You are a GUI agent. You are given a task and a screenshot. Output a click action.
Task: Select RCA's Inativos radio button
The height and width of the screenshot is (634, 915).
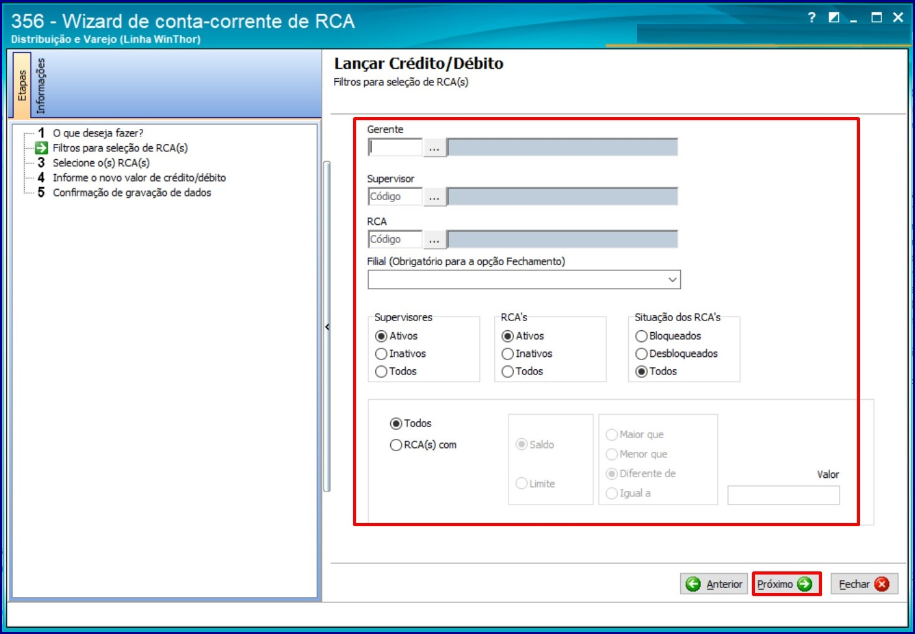tap(508, 354)
